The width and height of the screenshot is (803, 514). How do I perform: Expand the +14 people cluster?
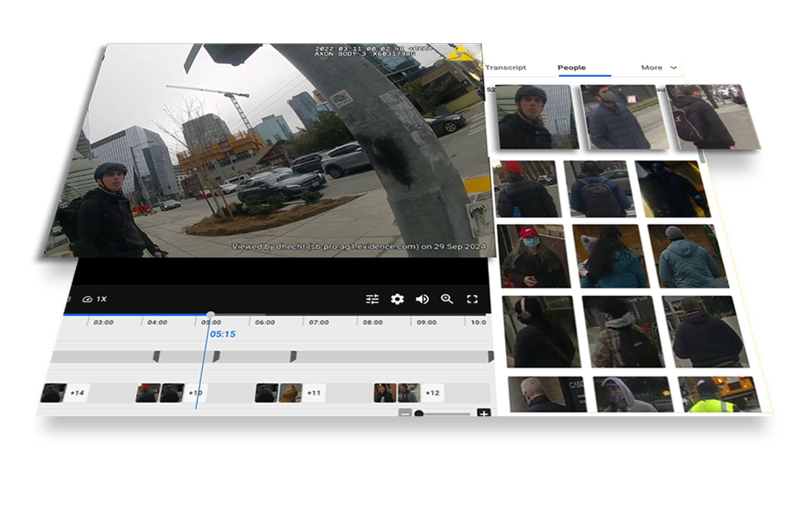tap(77, 393)
